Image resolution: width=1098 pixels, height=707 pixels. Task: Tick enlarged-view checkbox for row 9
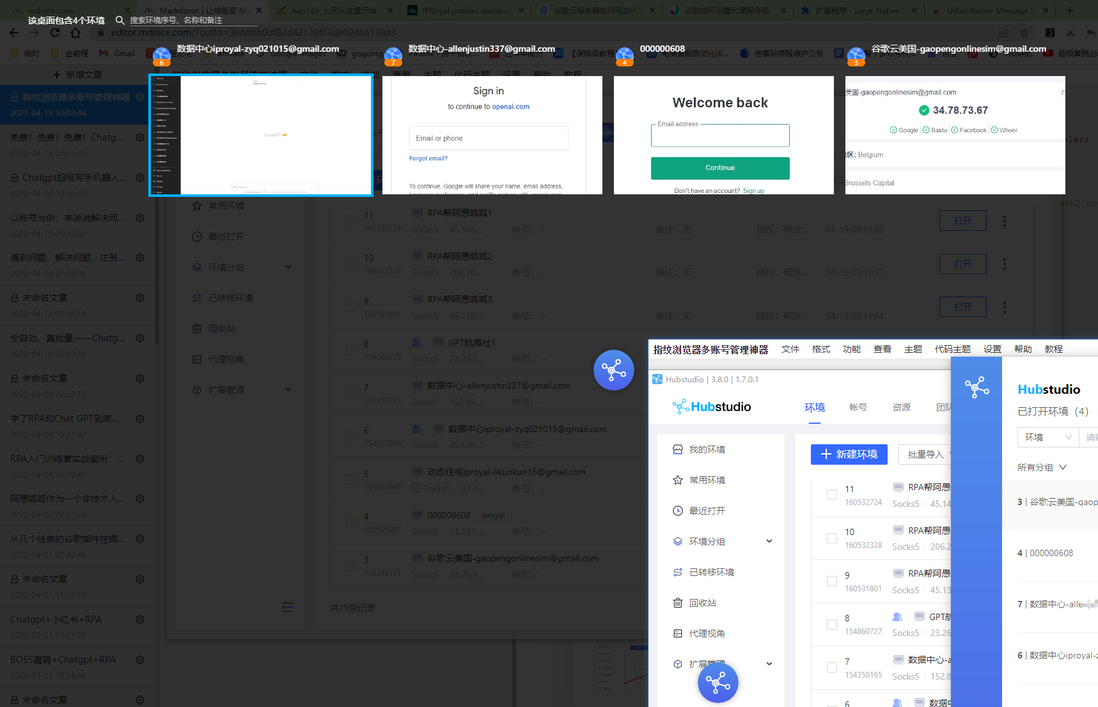click(832, 581)
